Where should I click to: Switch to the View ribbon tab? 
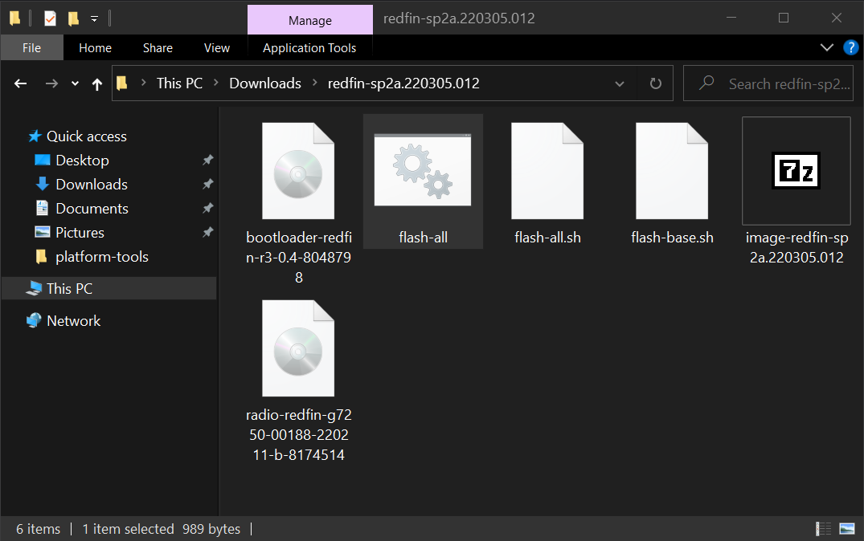(x=216, y=47)
